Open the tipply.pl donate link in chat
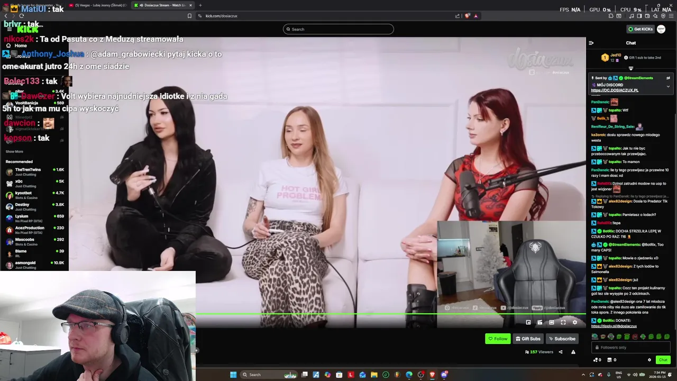The image size is (677, 381). [x=614, y=326]
